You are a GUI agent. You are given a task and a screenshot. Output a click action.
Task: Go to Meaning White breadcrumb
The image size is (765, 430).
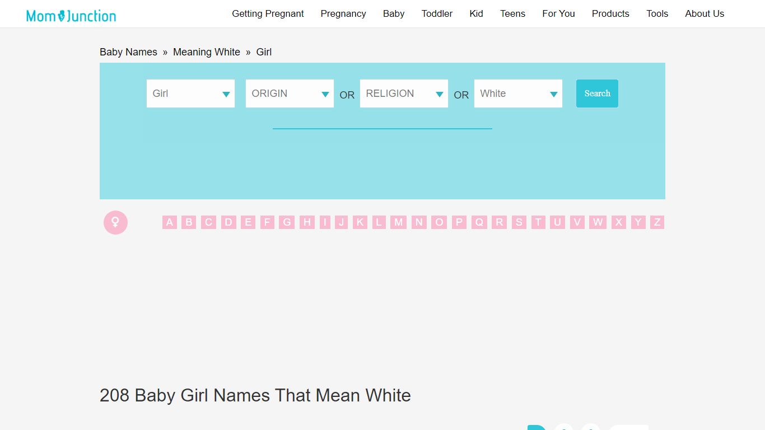coord(207,52)
